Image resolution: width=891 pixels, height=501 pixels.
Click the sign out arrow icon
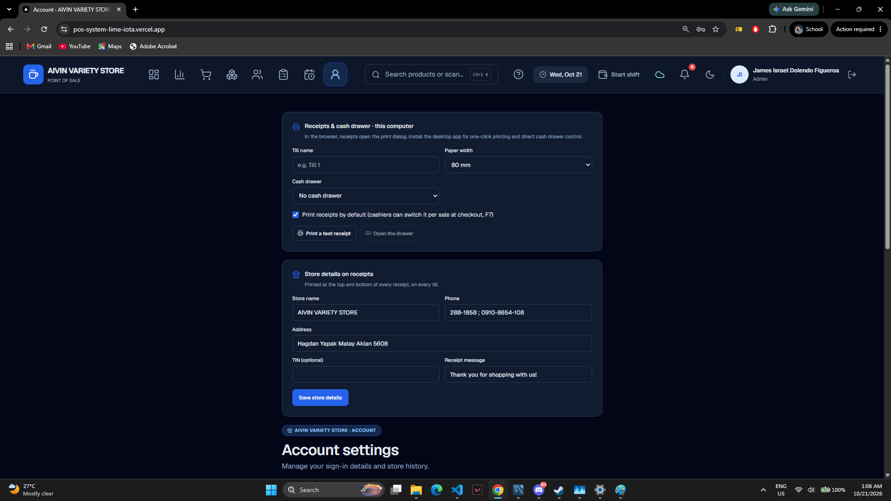(x=852, y=75)
